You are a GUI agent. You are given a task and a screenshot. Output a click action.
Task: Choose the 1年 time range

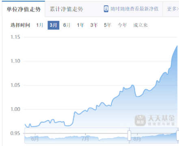(x=80, y=25)
